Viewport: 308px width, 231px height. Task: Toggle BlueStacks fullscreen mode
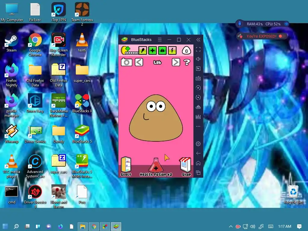point(198,49)
